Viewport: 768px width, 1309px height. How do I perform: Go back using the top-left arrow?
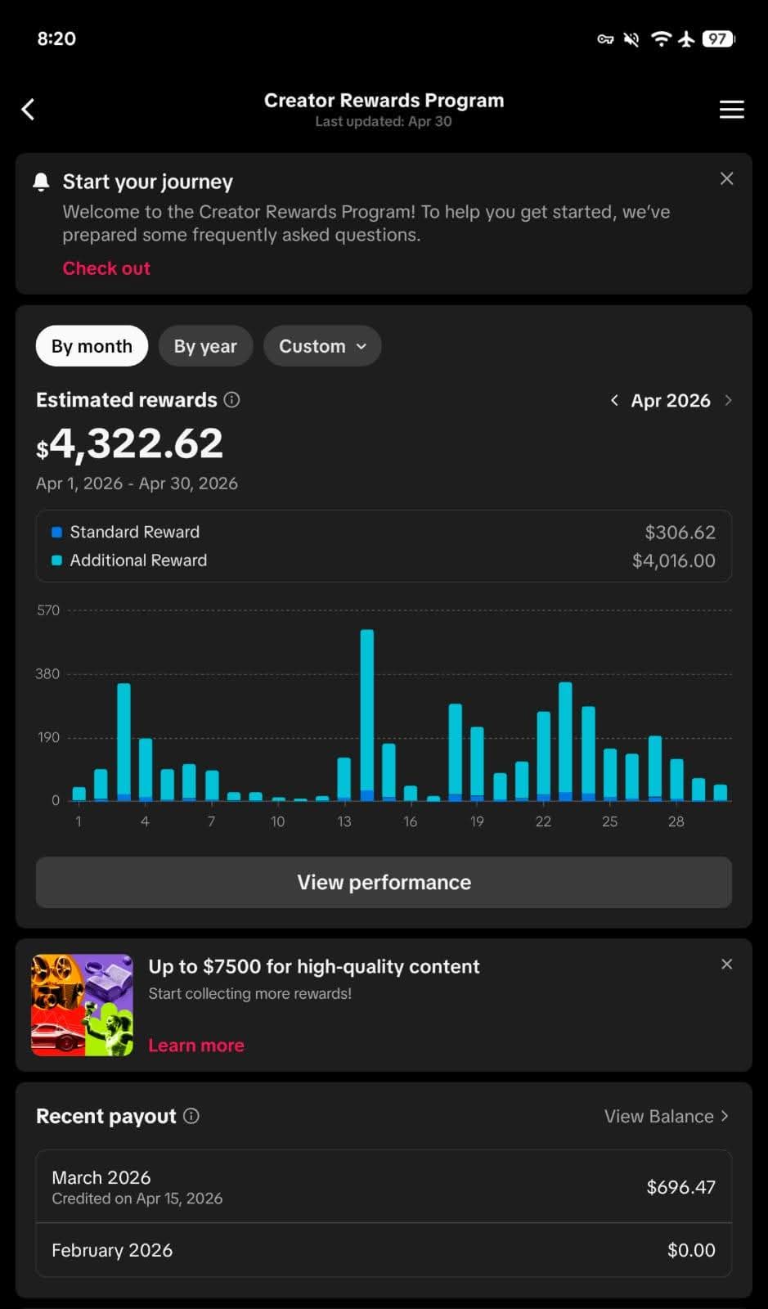[29, 110]
